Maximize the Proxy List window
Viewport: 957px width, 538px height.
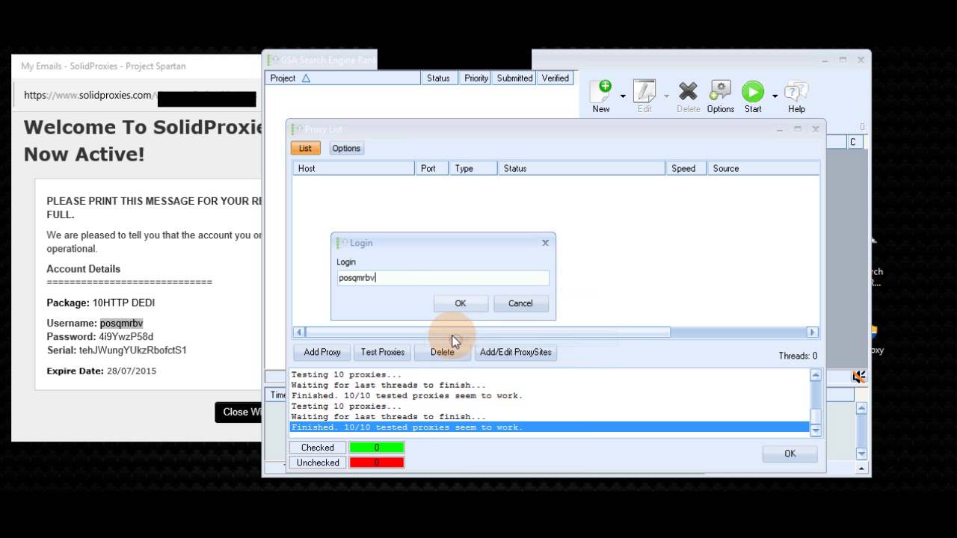798,129
